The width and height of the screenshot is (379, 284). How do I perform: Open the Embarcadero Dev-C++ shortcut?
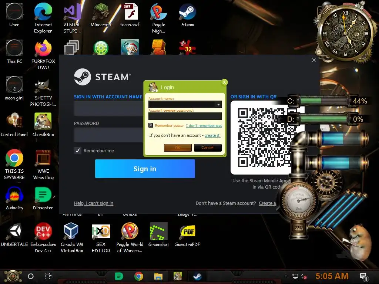point(43,238)
